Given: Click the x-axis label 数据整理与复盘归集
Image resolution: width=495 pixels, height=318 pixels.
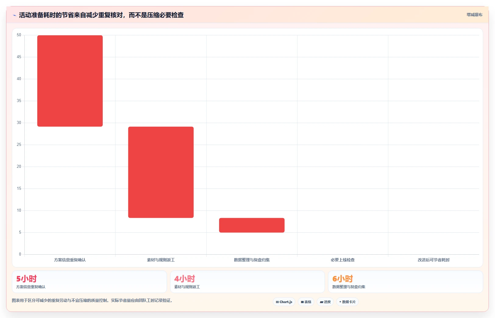Looking at the screenshot, I should (252, 260).
